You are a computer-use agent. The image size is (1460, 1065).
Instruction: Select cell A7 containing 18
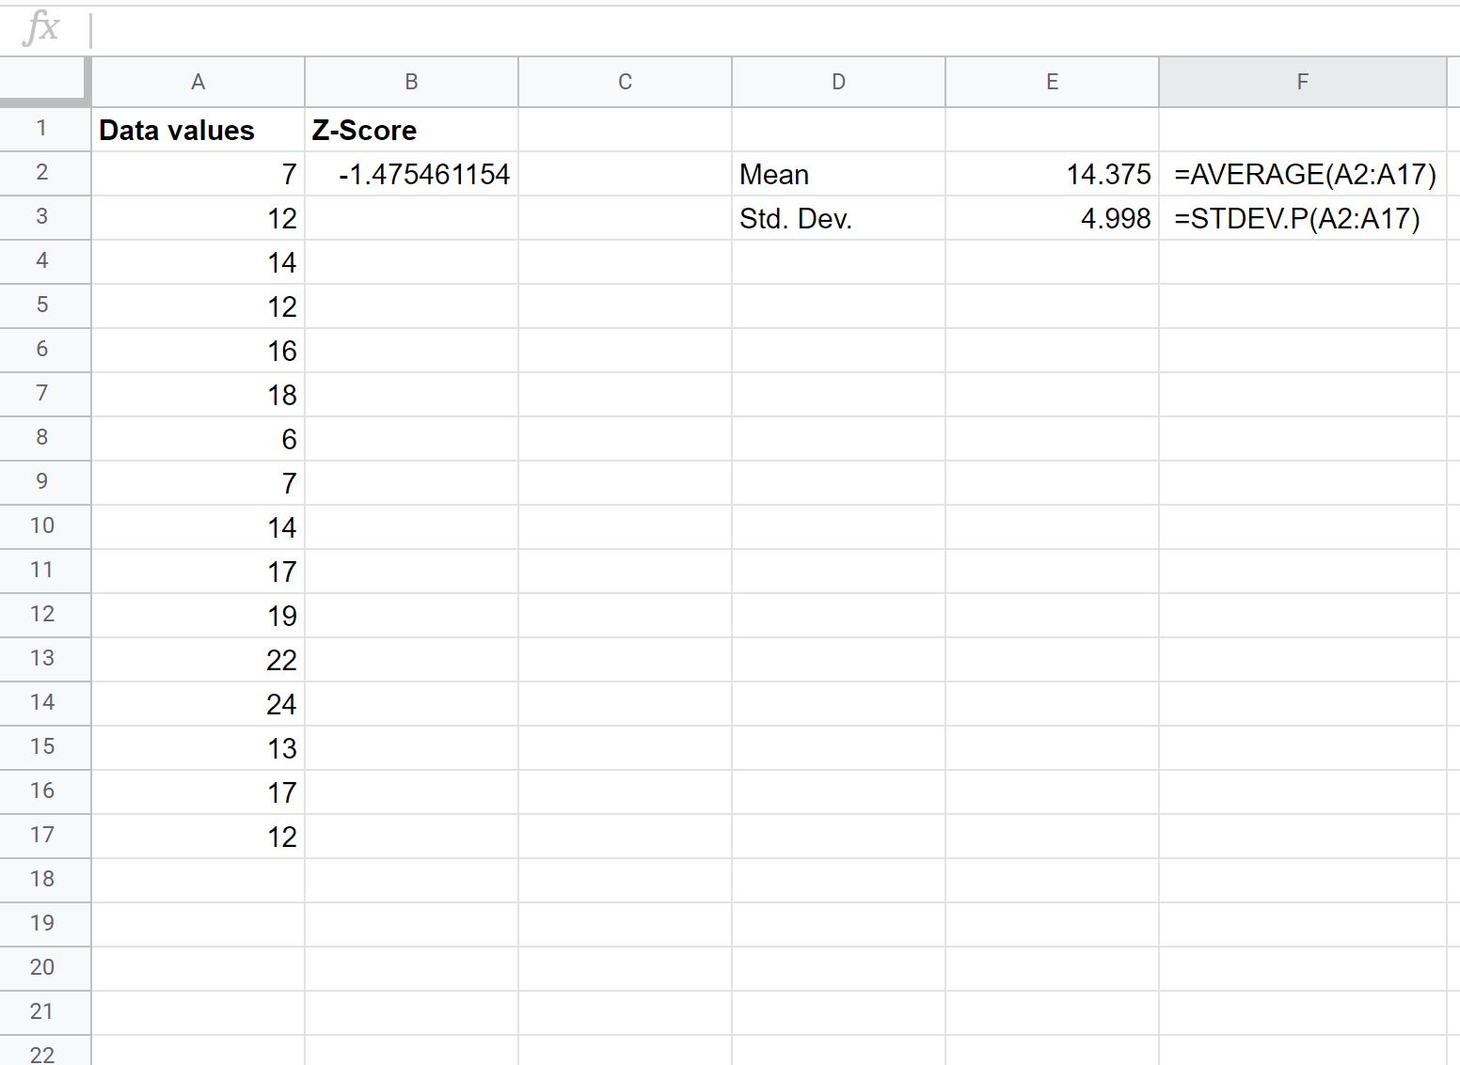click(198, 395)
